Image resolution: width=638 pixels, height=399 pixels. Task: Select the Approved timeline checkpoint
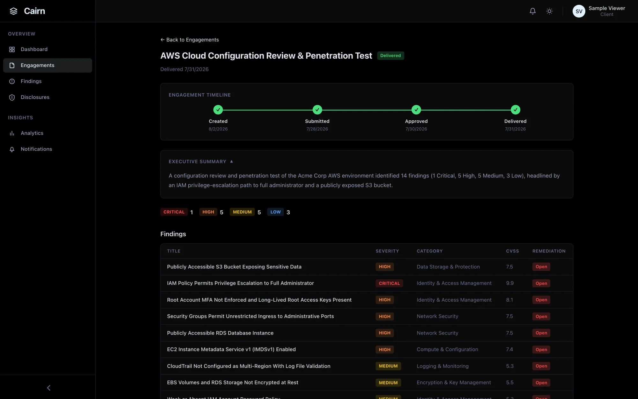416,110
